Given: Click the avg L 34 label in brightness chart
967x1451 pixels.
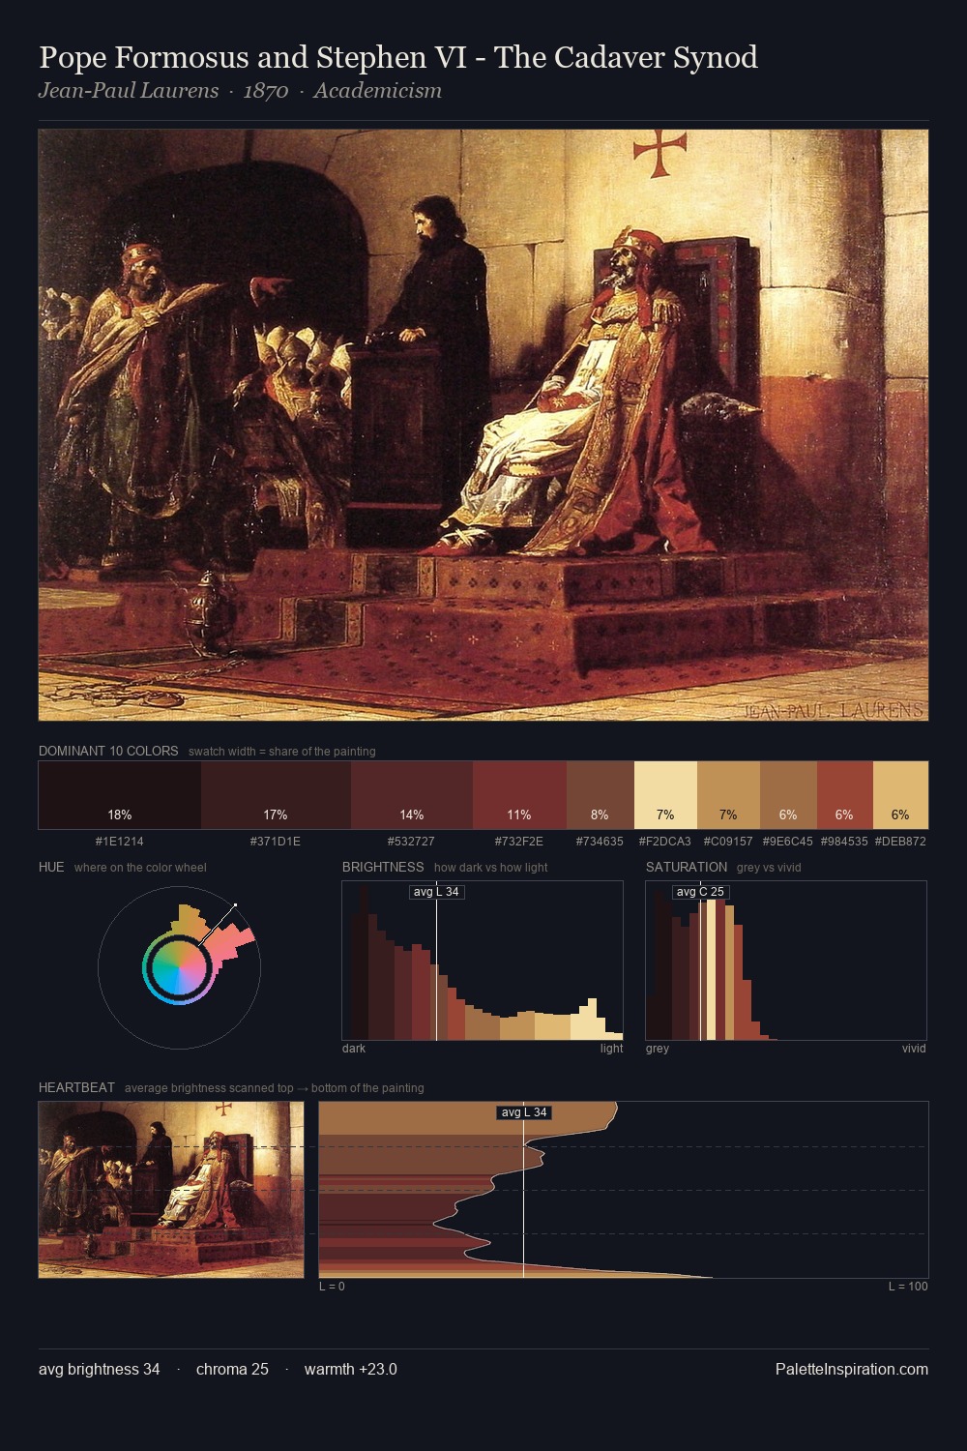Looking at the screenshot, I should 437,892.
